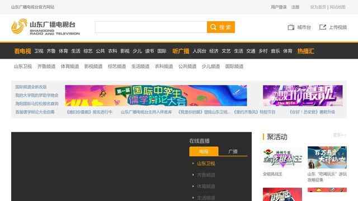358x201 pixels.
Task: Click the 山东"吃喝玩乐"游玩攻略征集 caption
Action: tap(327, 177)
